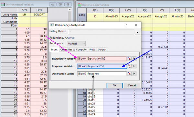Click the Comments row label
This screenshot has width=194, height=117.
pyautogui.click(x=9, y=22)
